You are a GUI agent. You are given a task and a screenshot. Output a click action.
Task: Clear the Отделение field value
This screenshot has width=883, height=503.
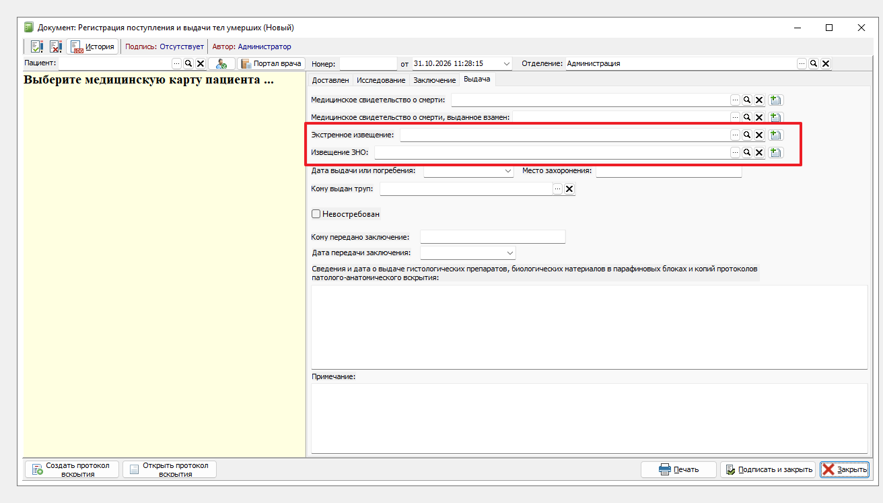tap(826, 63)
